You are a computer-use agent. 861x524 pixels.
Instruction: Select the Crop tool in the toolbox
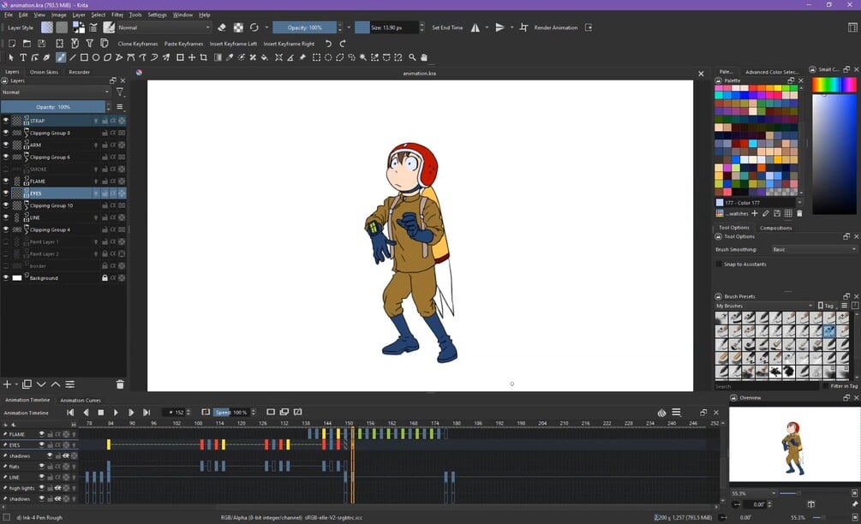(x=203, y=57)
